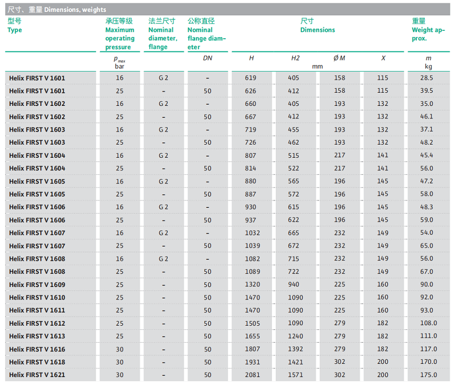Select H2 value '1240'
This screenshot has width=455, height=385.
pos(295,336)
